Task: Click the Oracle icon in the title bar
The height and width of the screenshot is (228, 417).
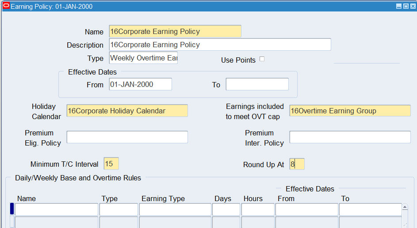Action: point(6,7)
